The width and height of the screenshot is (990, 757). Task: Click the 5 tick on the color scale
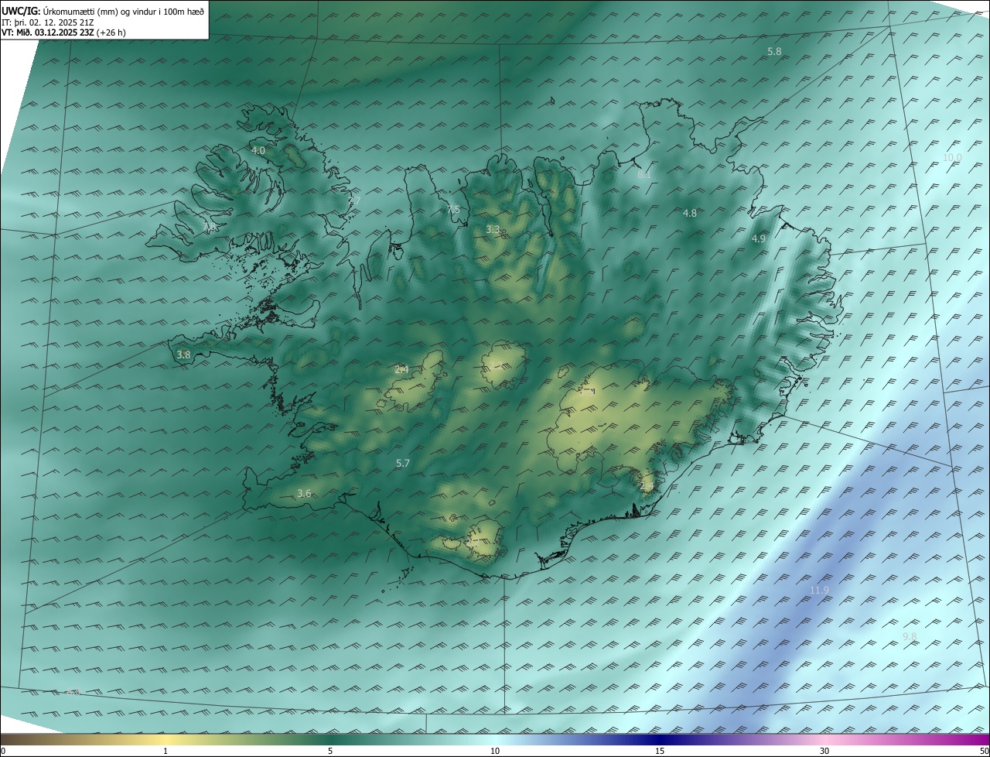(x=330, y=751)
